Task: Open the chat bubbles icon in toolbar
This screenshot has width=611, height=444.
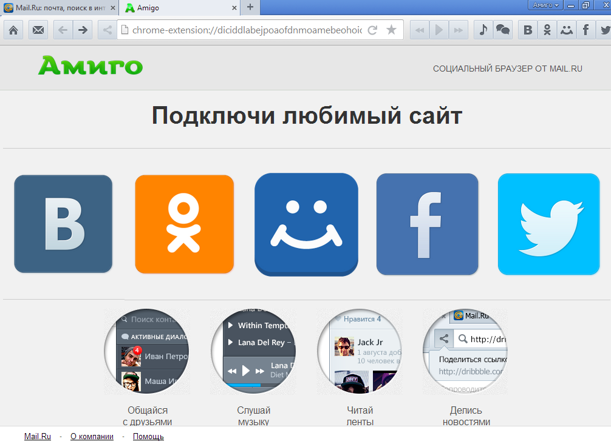Action: coord(502,30)
